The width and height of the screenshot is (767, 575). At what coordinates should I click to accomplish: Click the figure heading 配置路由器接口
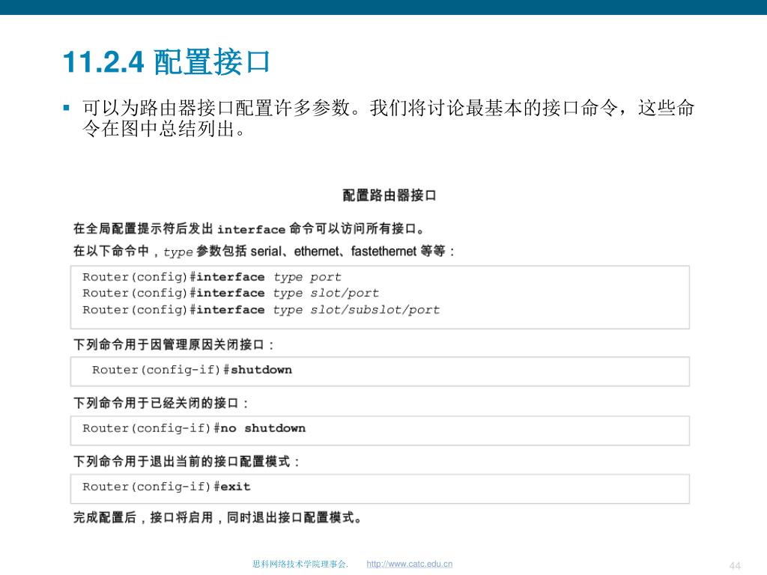coord(389,195)
